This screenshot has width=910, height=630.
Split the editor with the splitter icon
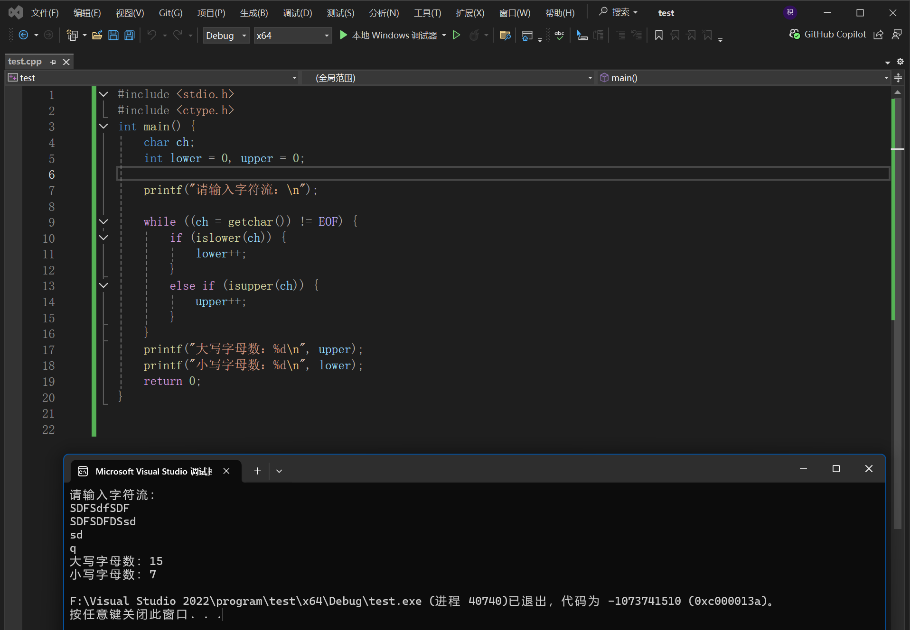pos(898,78)
